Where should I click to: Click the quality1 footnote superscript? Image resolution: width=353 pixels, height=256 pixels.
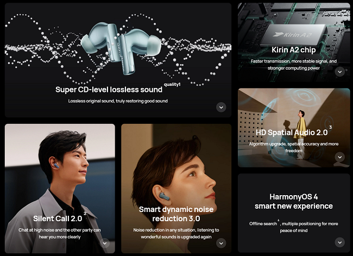[172, 84]
